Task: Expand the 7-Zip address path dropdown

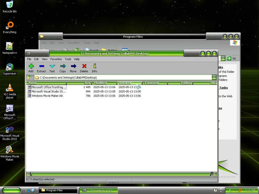Action: (x=214, y=77)
